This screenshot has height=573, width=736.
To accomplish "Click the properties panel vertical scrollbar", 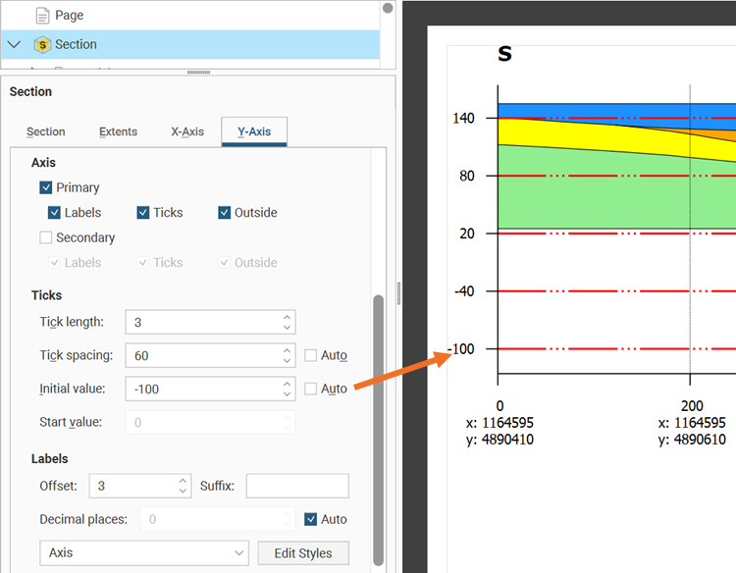I will [x=379, y=412].
